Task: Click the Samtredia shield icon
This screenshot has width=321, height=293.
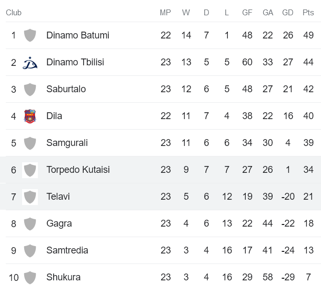Action: [30, 251]
